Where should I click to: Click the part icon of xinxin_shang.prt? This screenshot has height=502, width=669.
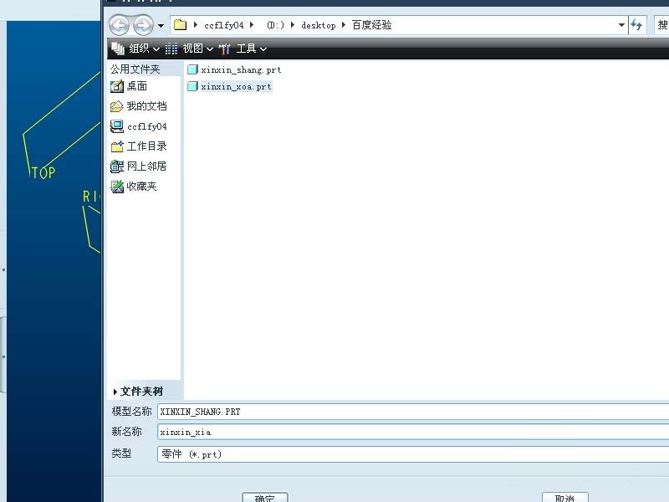[192, 69]
